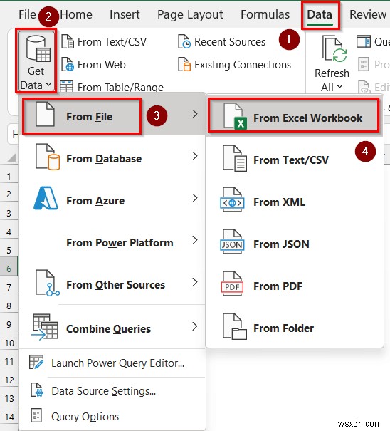Viewport: 390px width, 431px height.
Task: Choose From PDF menu entry
Action: [295, 286]
